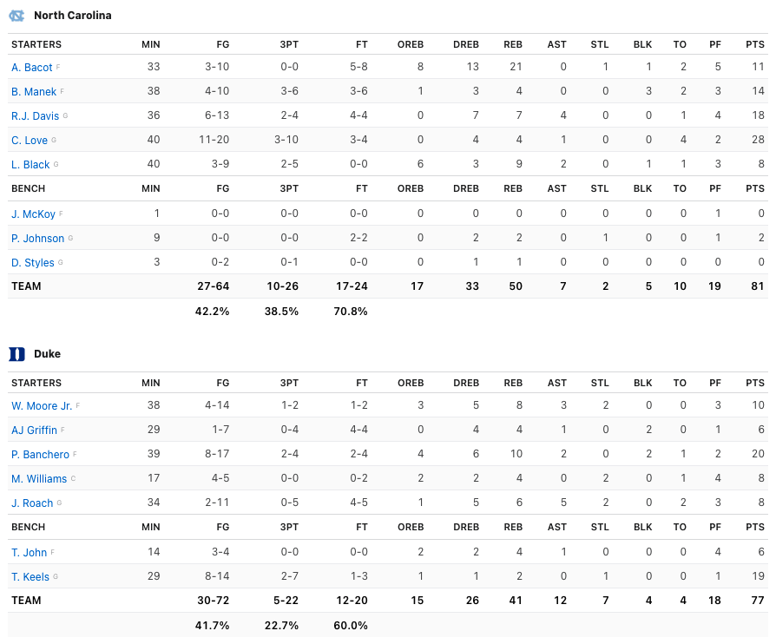View P. Johnson player profile
Image resolution: width=776 pixels, height=644 pixels.
click(x=37, y=239)
